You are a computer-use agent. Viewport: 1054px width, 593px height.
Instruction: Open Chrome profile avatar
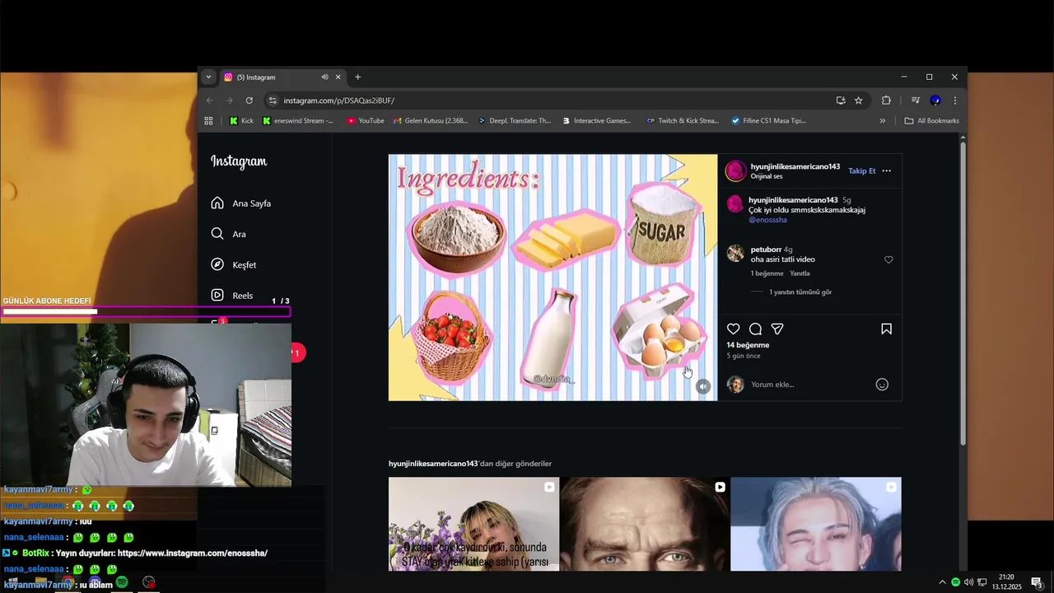[935, 100]
